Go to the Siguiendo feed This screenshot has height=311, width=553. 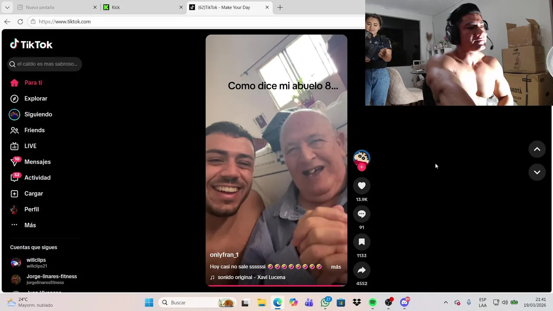(x=31, y=114)
